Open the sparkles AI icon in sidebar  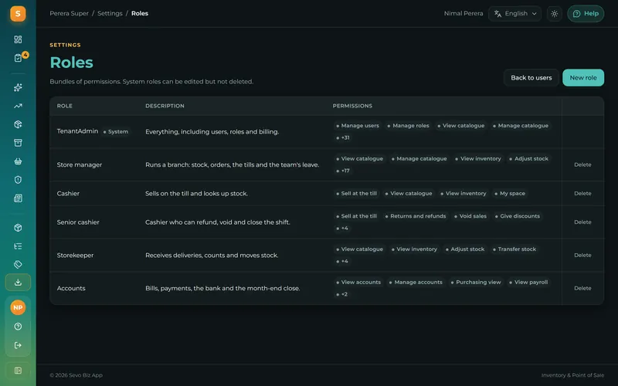click(x=18, y=87)
